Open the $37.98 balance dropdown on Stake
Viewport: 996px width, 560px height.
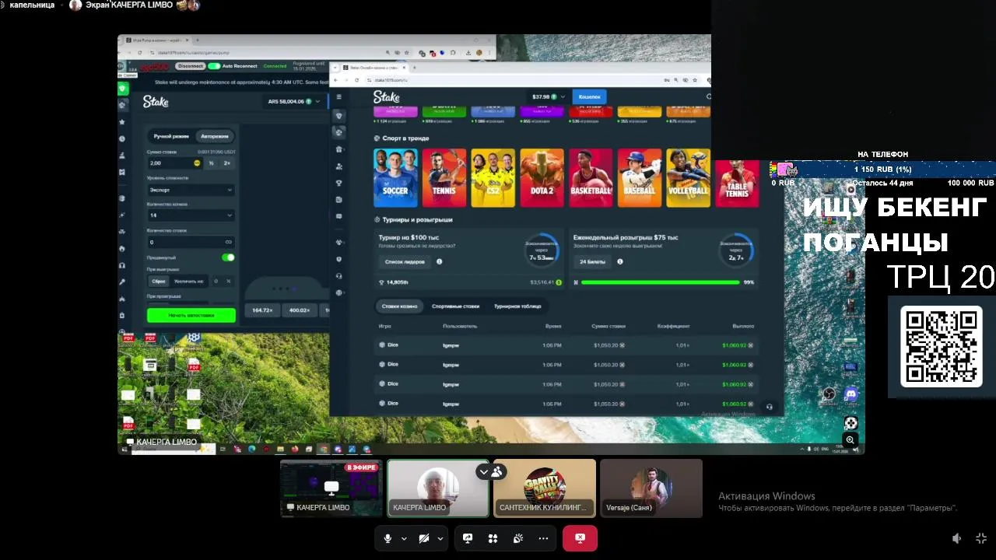pyautogui.click(x=548, y=97)
